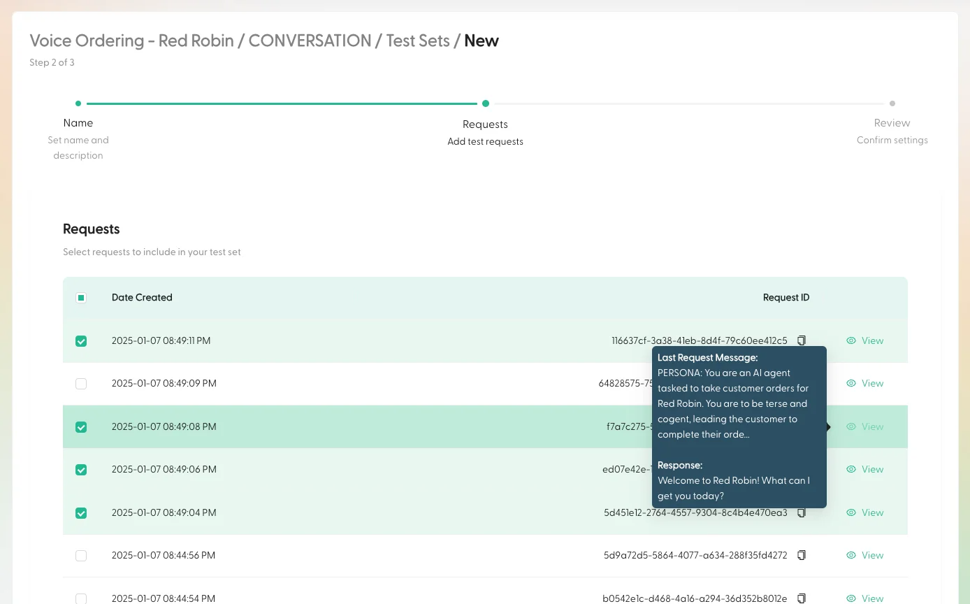Click date 2025-01-07 08:44:54 PM
Image resolution: width=970 pixels, height=604 pixels.
[x=164, y=598]
